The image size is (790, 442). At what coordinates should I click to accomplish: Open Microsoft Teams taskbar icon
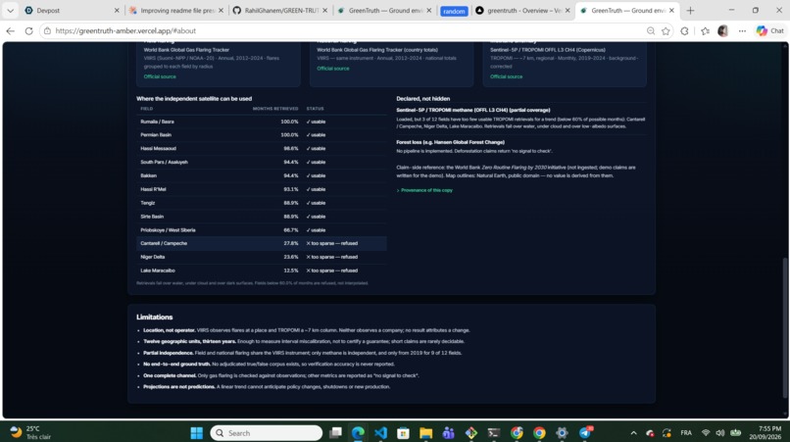click(x=448, y=433)
